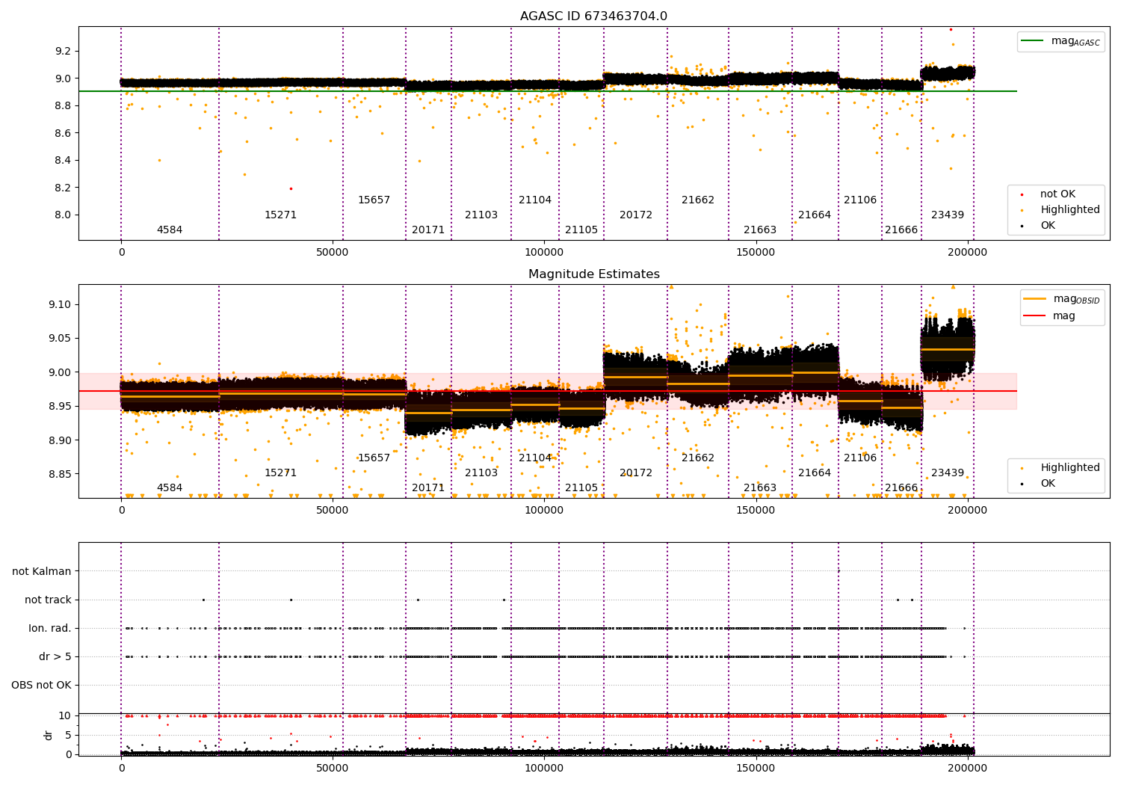Click OBSID label 21664 in top plot
1121x785 pixels.
815,215
